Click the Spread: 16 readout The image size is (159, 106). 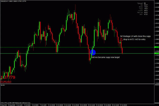point(141,3)
